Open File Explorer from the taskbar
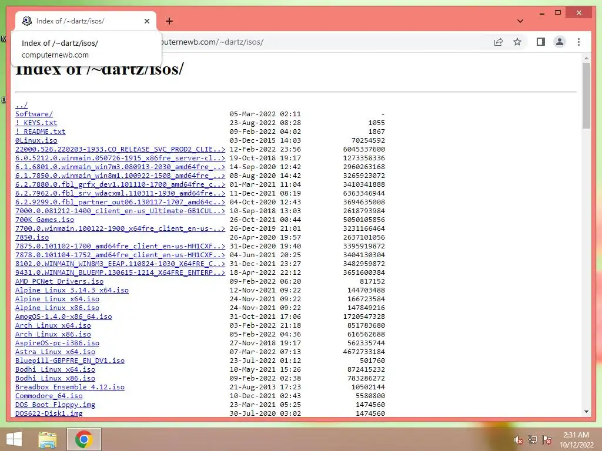 point(47,439)
